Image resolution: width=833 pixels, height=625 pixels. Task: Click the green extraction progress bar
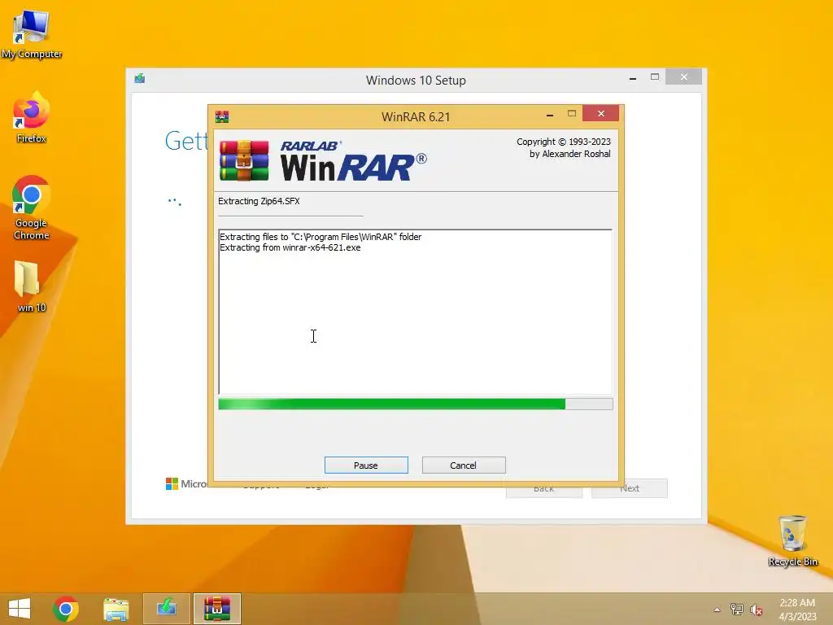[416, 404]
